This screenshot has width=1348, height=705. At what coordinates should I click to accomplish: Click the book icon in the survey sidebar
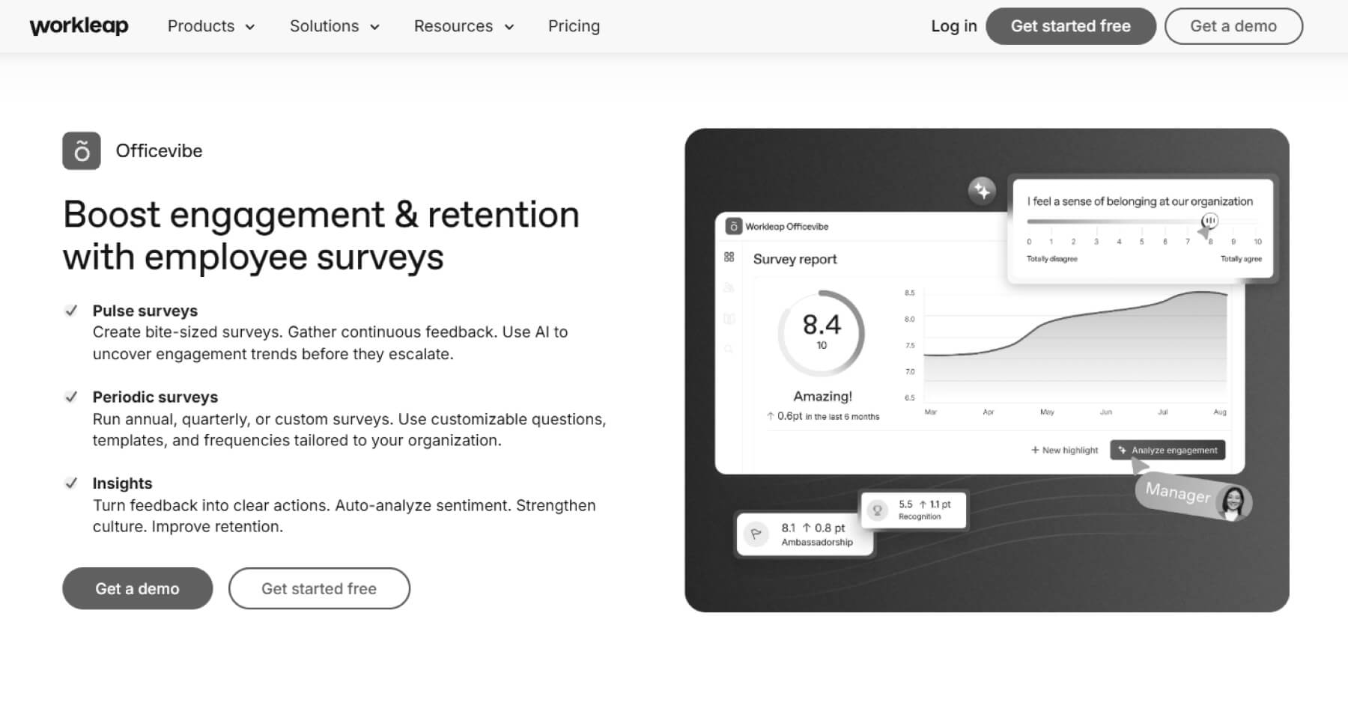(729, 317)
